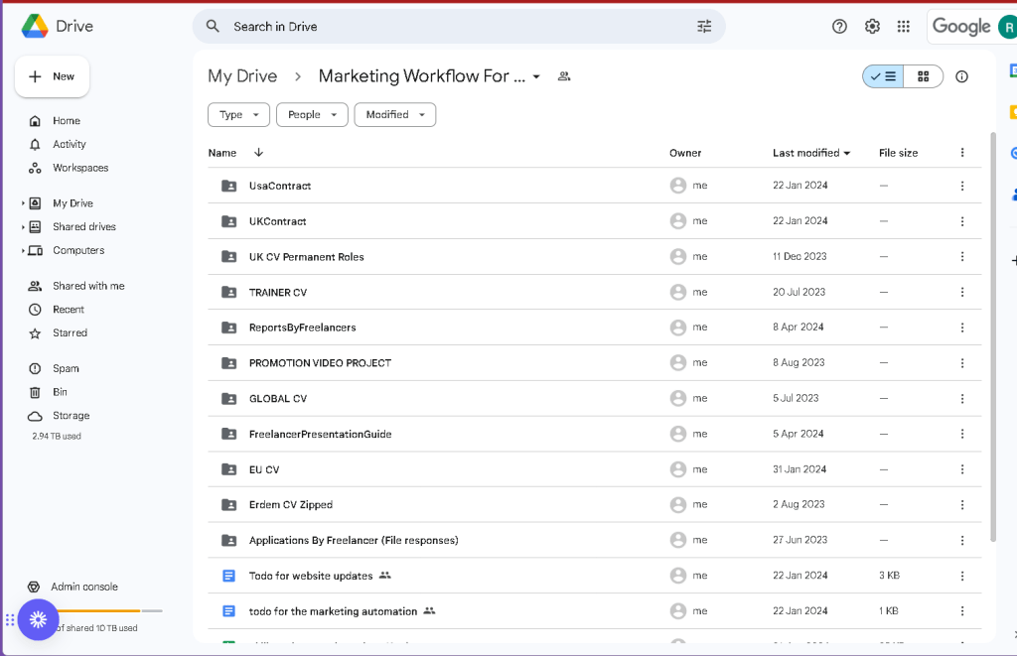1017x656 pixels.
Task: Click the shared folder people icon
Action: 564,76
